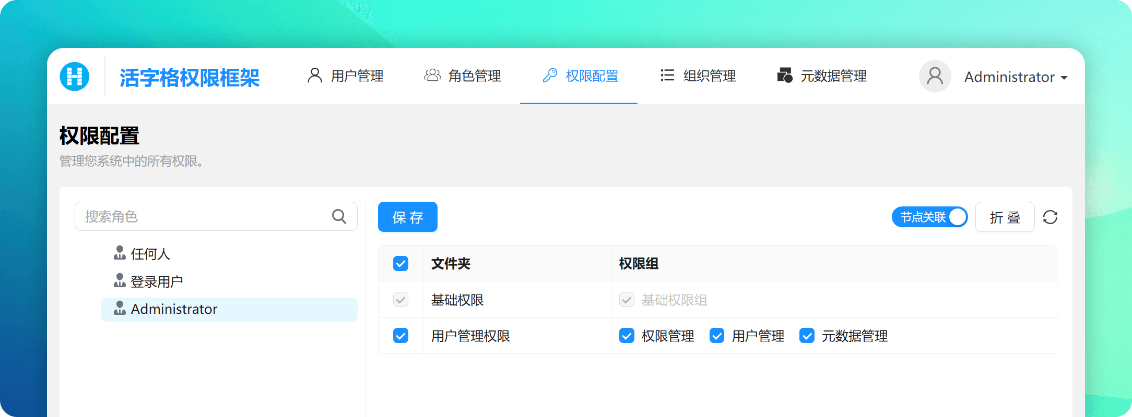Click the 元数据管理 label in permission groups
The width and height of the screenshot is (1132, 417).
[855, 336]
